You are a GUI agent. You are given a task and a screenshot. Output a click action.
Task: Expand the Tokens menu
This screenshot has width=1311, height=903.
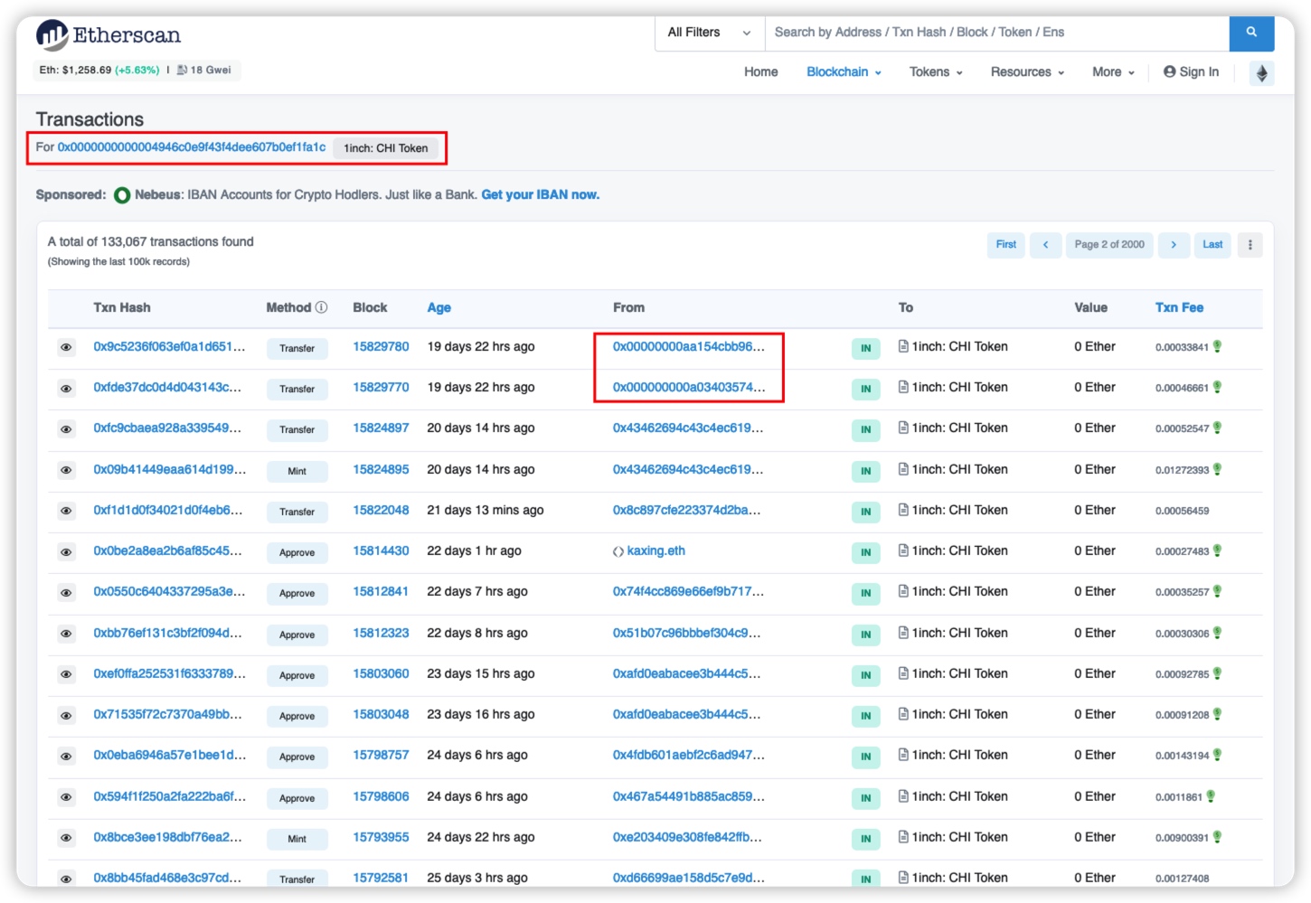(x=936, y=72)
